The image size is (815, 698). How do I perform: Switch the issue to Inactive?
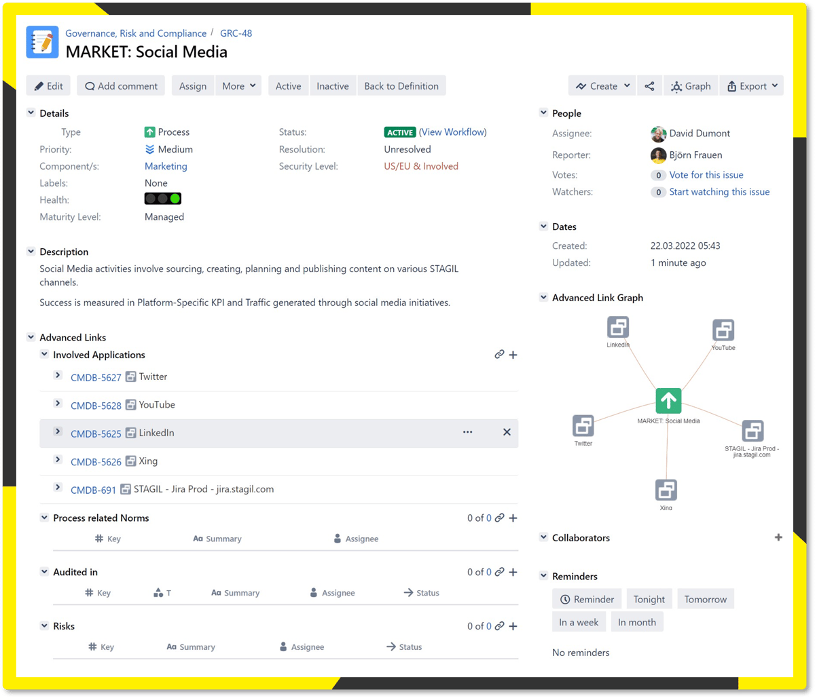tap(332, 86)
